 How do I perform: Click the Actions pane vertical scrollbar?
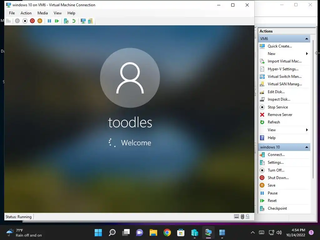pos(313,109)
